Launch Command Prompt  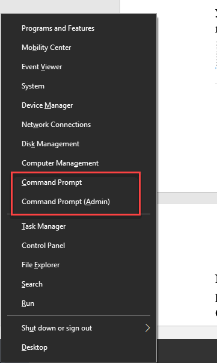(x=79, y=182)
